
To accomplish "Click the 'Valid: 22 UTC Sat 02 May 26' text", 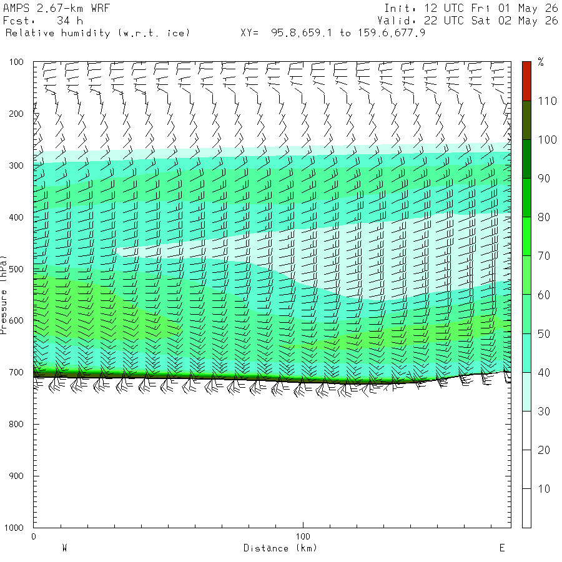I will tap(468, 21).
